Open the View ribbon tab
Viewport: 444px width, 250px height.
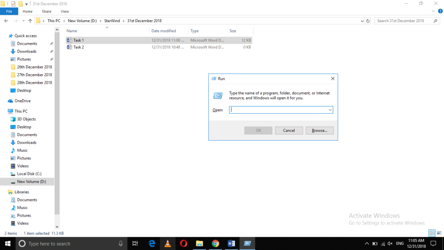(x=65, y=11)
